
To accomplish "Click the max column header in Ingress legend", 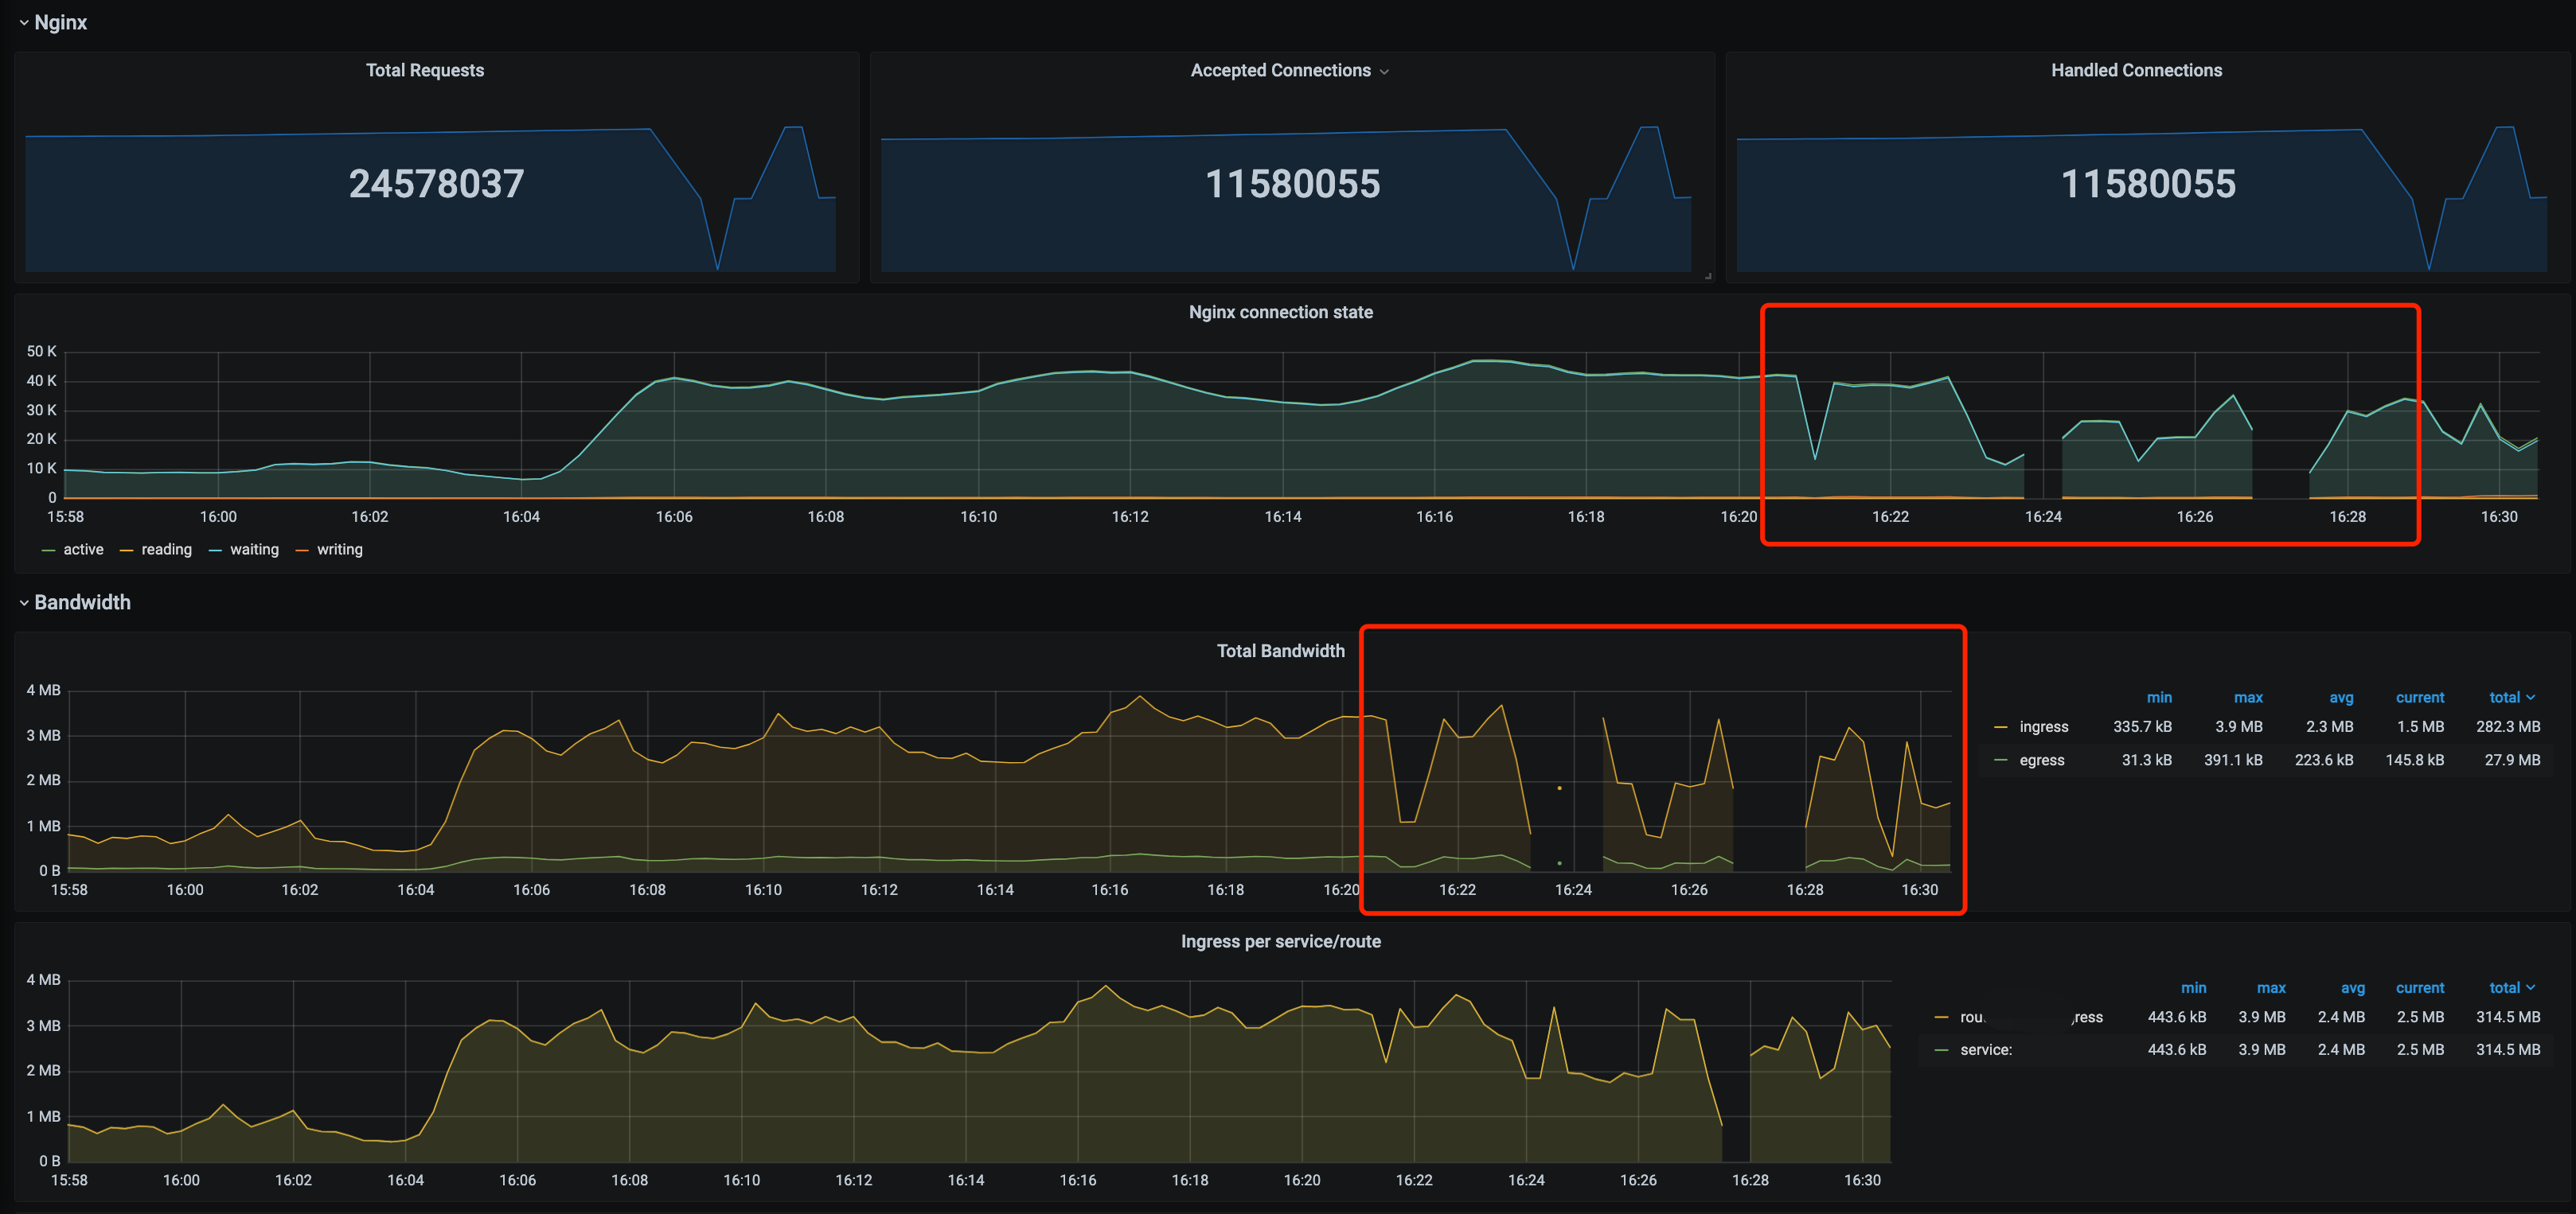I will tap(2271, 987).
